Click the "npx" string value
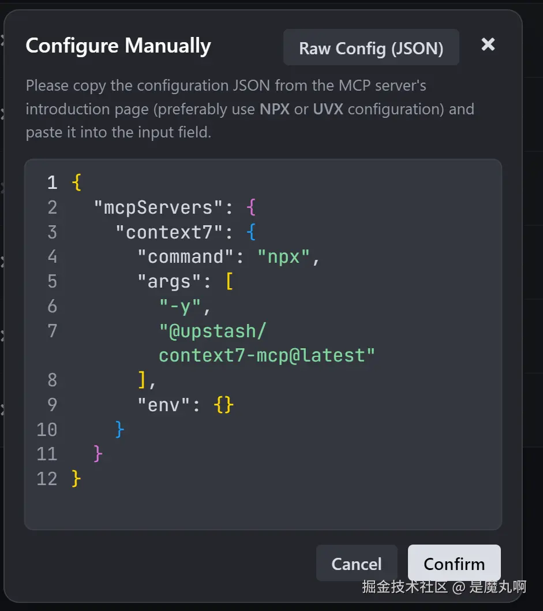Image resolution: width=543 pixels, height=611 pixels. click(284, 256)
